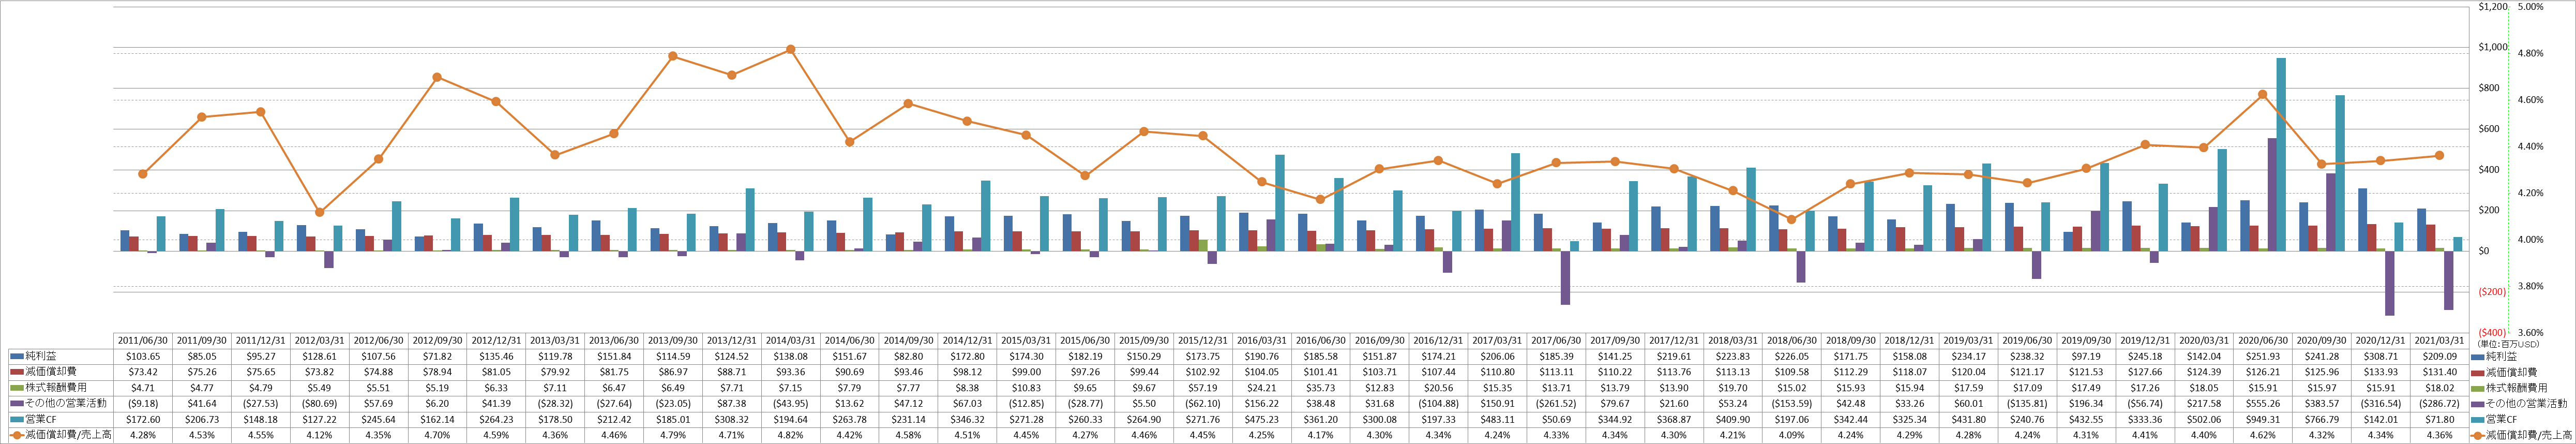Select the $97.19 net income cell
This screenshot has height=444, width=2576.
[x=2087, y=356]
